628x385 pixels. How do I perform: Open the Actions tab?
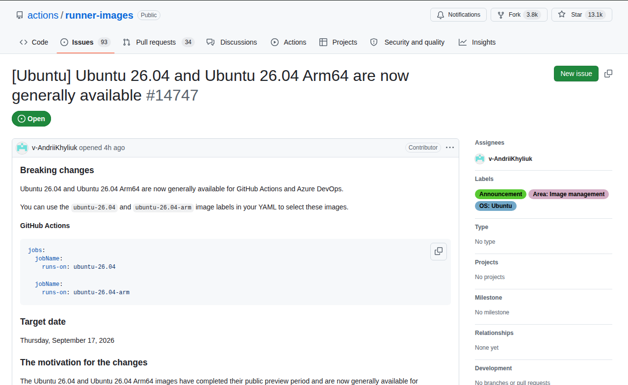(x=288, y=42)
